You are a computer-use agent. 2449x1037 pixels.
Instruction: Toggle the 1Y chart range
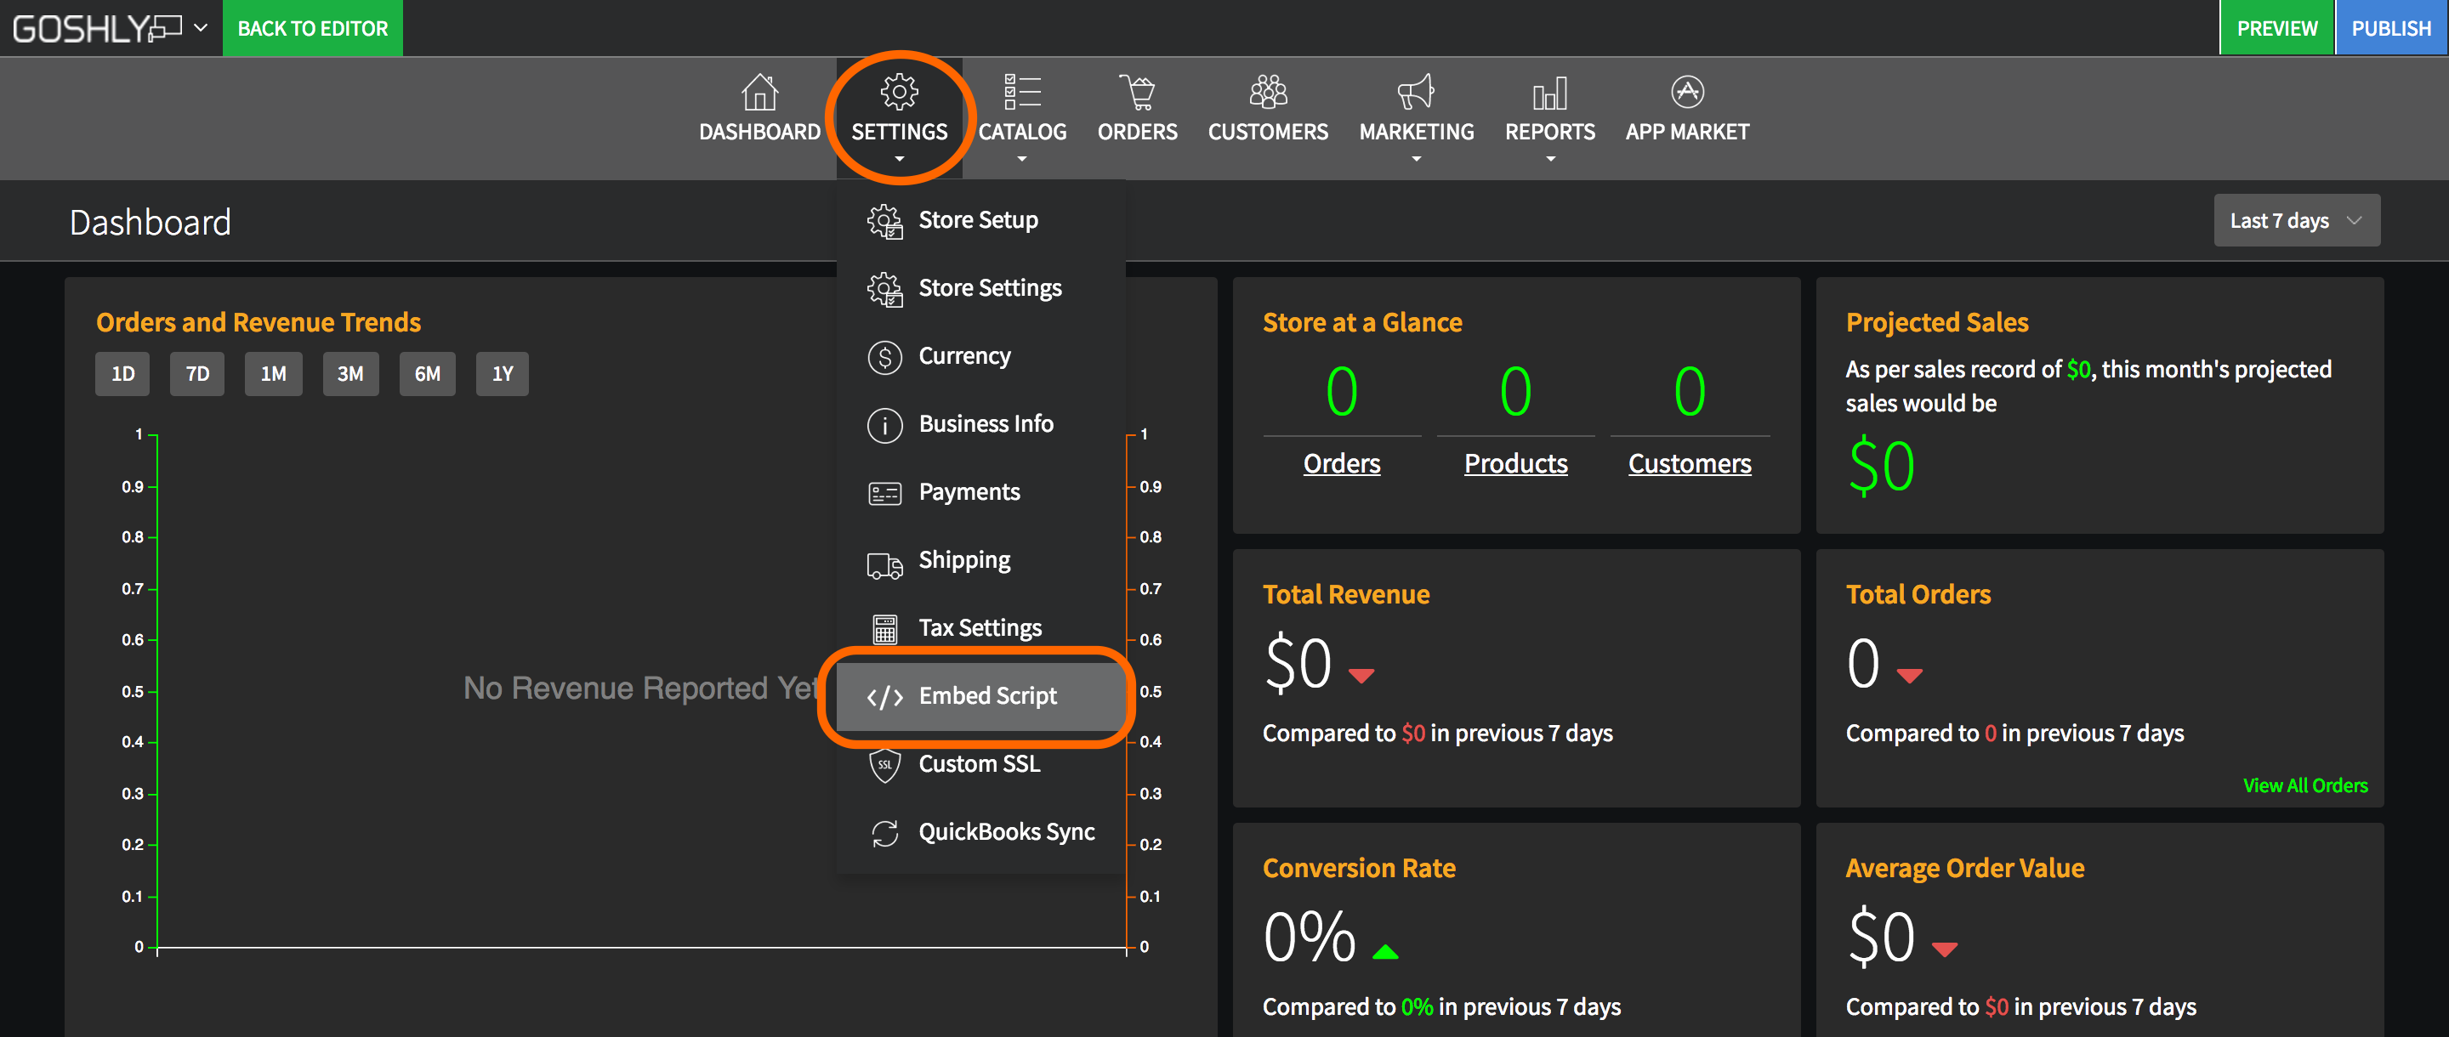(x=502, y=373)
